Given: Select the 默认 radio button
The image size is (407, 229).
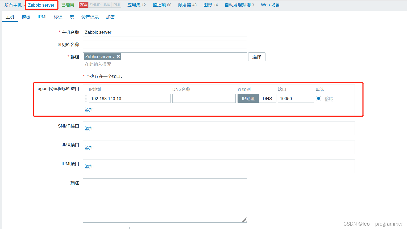Looking at the screenshot, I should [x=318, y=99].
